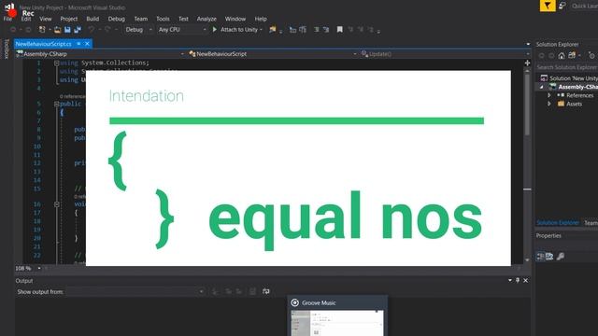Click the New Project toolbar icon
This screenshot has width=598, height=336.
(x=42, y=29)
